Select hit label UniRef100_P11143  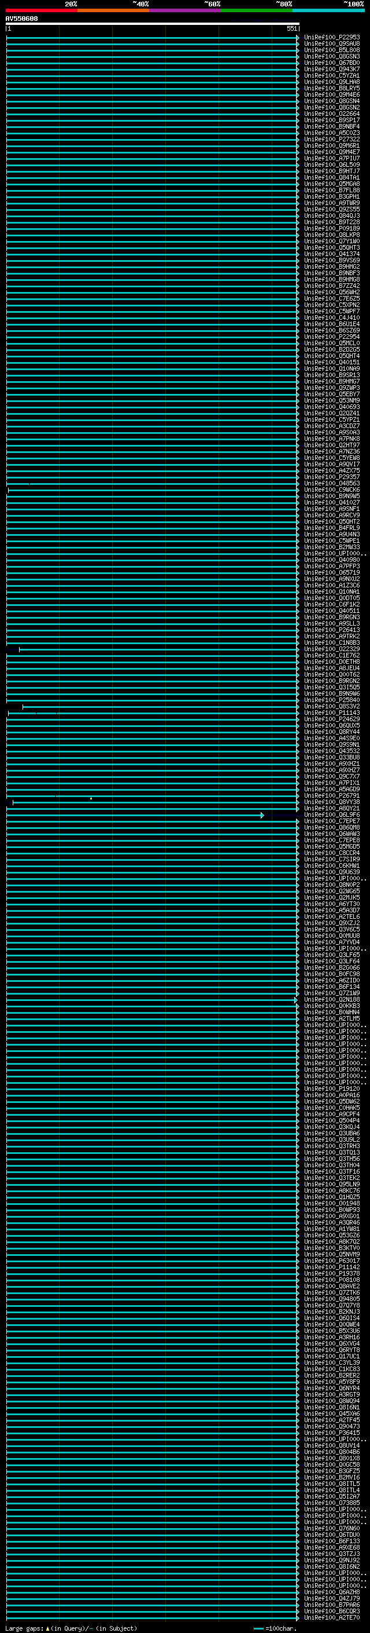[x=331, y=713]
